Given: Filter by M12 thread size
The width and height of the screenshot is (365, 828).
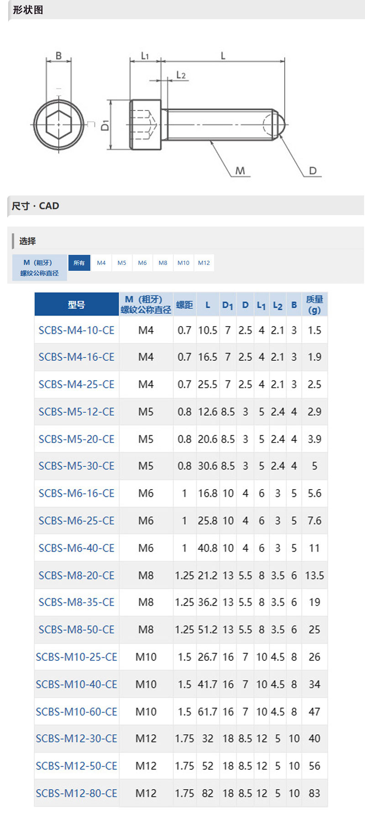Looking at the screenshot, I should [x=204, y=263].
